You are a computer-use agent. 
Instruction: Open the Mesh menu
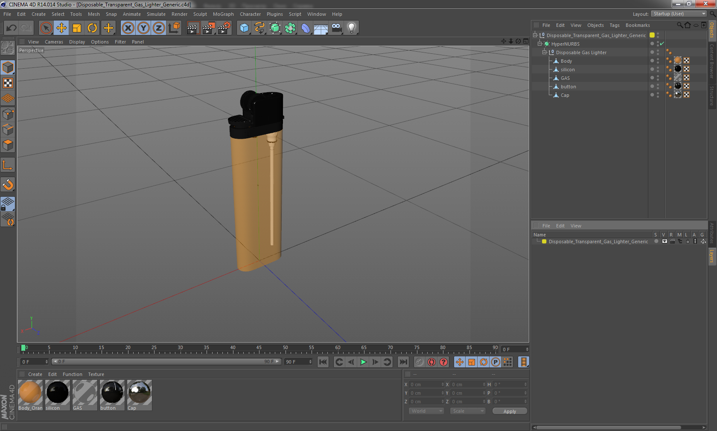tap(94, 14)
